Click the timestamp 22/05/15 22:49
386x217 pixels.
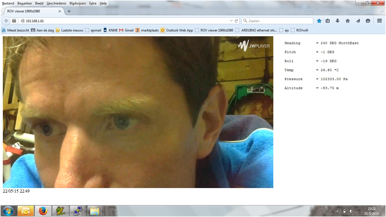(x=16, y=191)
